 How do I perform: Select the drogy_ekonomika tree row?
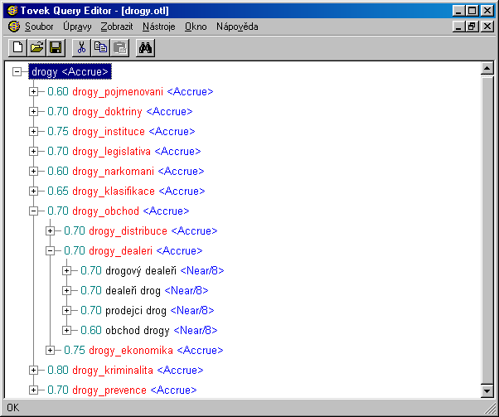(143, 351)
